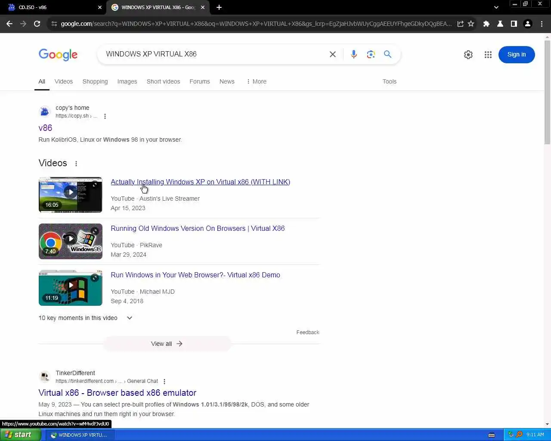Open the Extensions puzzle icon
Screen dimensions: 551x441
click(486, 24)
